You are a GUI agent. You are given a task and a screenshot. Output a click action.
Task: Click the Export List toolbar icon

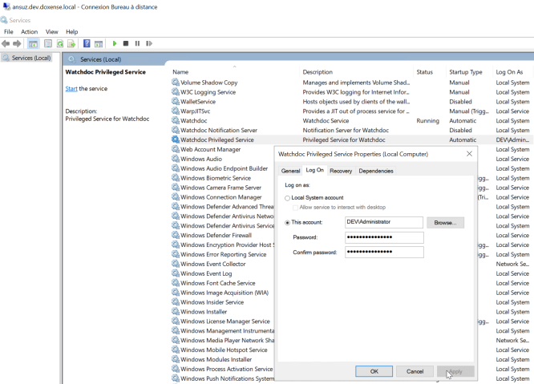tap(71, 43)
